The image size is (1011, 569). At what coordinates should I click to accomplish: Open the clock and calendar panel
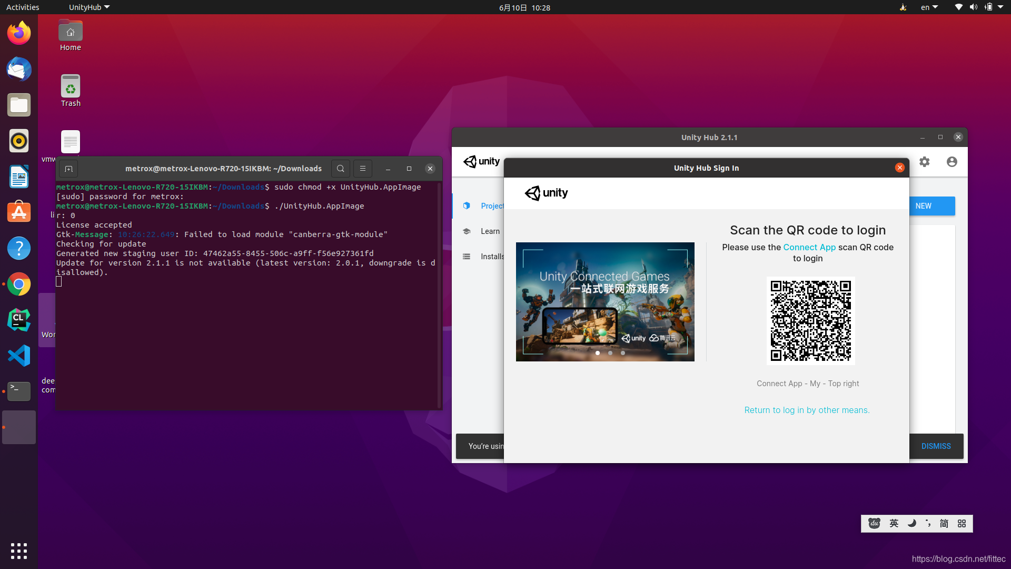click(x=524, y=7)
